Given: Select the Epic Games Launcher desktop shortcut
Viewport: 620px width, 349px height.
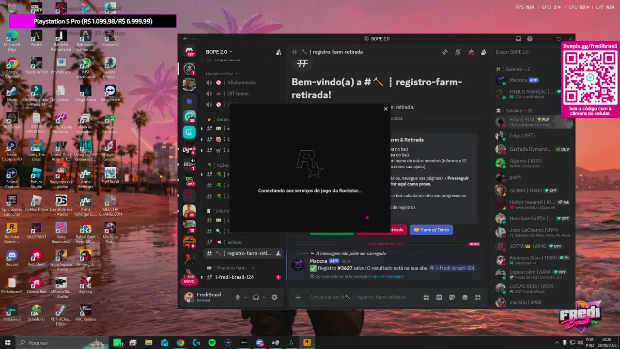Looking at the screenshot, I should 12,206.
